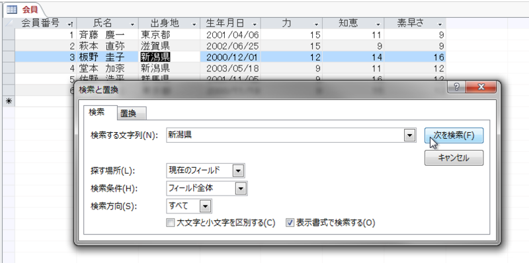Click 力 value 12 in row 3
The height and width of the screenshot is (263, 529).
(x=292, y=57)
